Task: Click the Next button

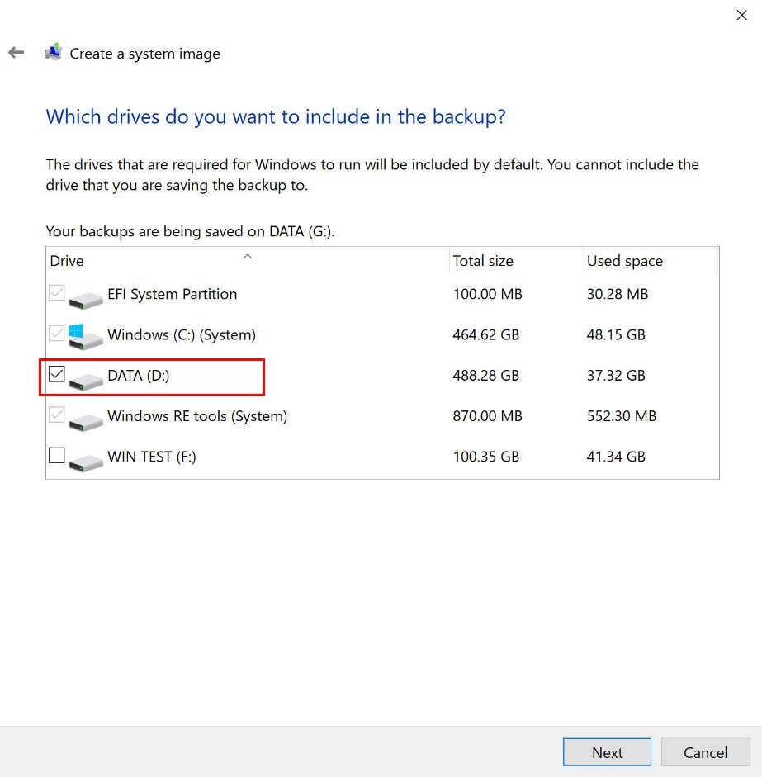Action: (607, 752)
